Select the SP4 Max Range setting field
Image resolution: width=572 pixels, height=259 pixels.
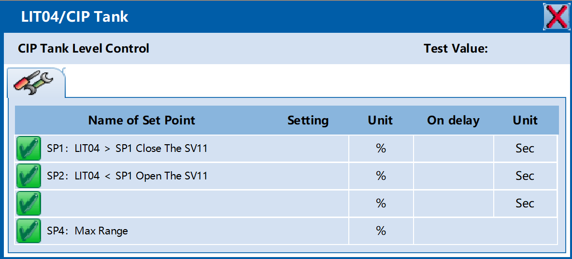308,231
